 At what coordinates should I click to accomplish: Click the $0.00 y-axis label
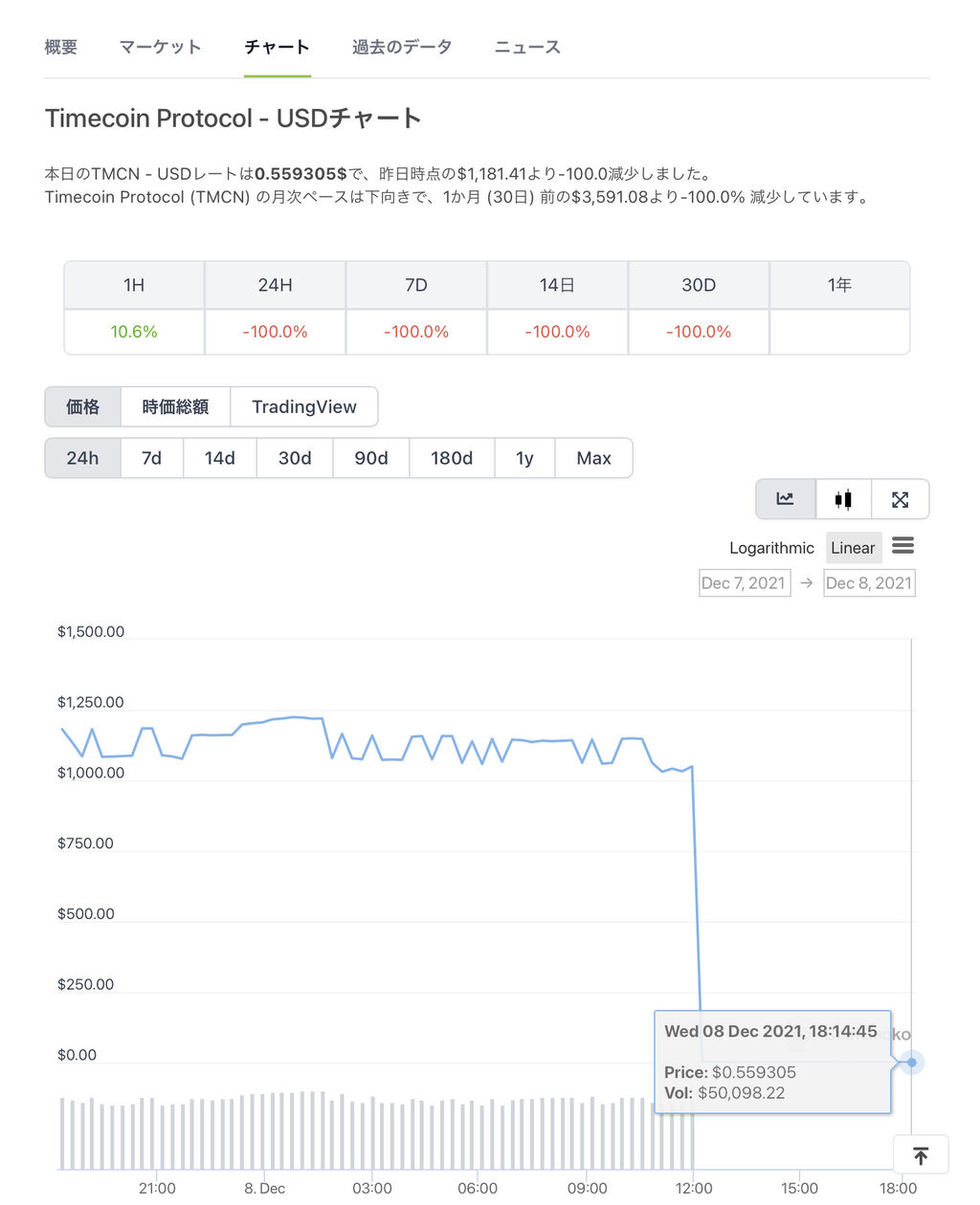tap(77, 1056)
